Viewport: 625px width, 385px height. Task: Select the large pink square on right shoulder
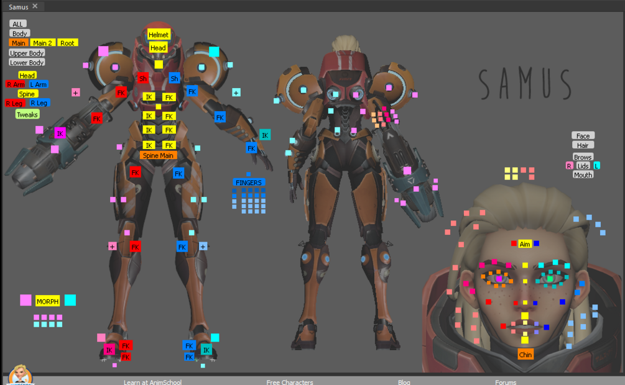pyautogui.click(x=103, y=51)
